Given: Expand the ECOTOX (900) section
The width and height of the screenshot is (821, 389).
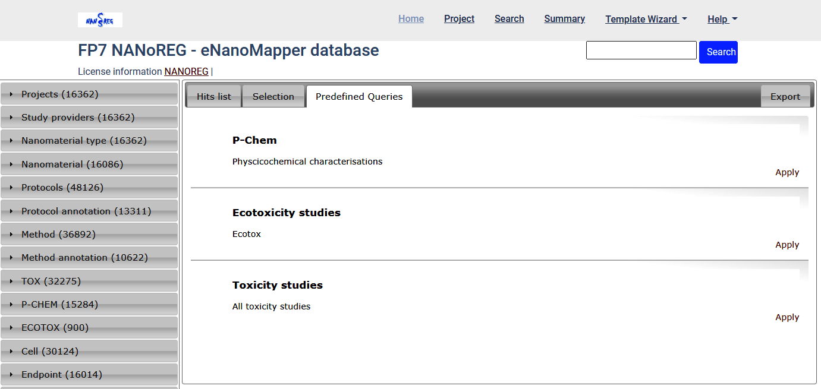Looking at the screenshot, I should tap(55, 328).
